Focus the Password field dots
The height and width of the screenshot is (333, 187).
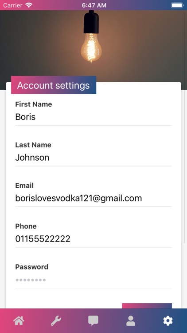point(93,280)
